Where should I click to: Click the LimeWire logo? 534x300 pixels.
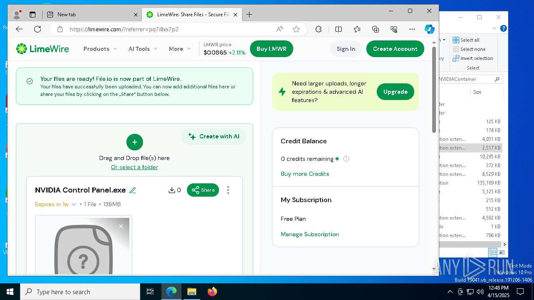tap(43, 49)
